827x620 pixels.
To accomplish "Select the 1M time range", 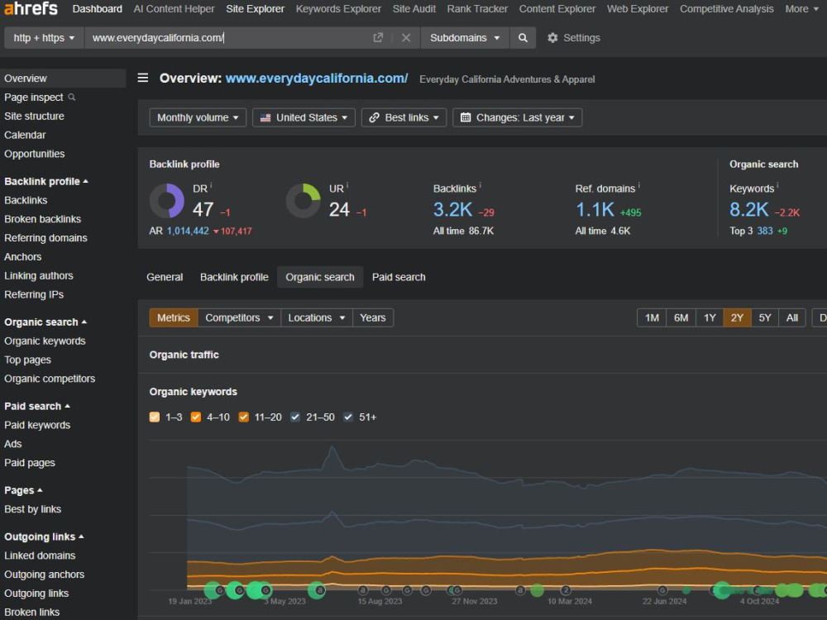I will pos(652,318).
